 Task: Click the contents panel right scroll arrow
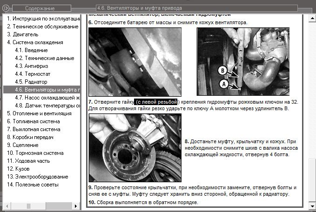point(76,206)
